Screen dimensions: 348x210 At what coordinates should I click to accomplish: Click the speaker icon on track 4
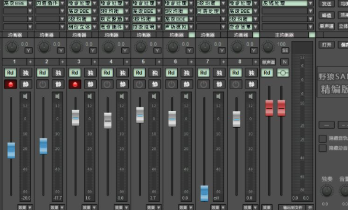tap(122, 96)
